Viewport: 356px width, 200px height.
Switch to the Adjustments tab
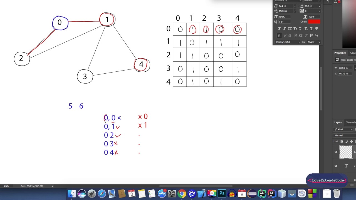point(353,53)
